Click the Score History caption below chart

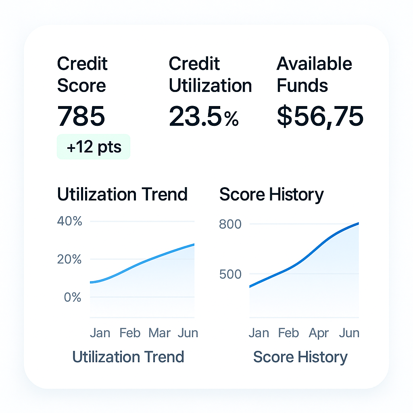click(x=300, y=357)
